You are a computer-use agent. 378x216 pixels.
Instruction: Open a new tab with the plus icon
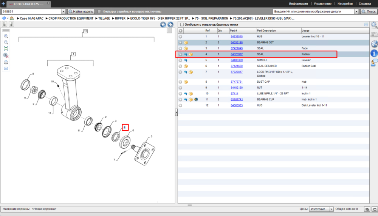(3, 4)
